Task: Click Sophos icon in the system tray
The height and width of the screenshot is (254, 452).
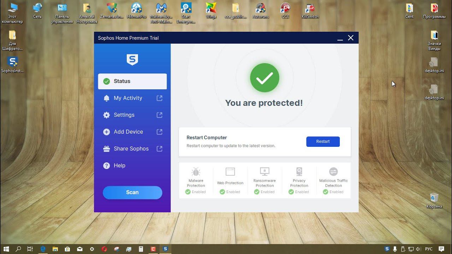Action: coord(387,249)
